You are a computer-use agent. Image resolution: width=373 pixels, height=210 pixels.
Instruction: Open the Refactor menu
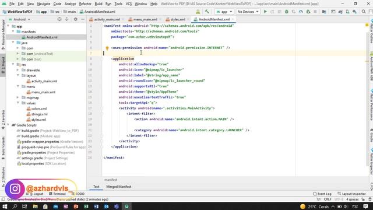(x=85, y=4)
